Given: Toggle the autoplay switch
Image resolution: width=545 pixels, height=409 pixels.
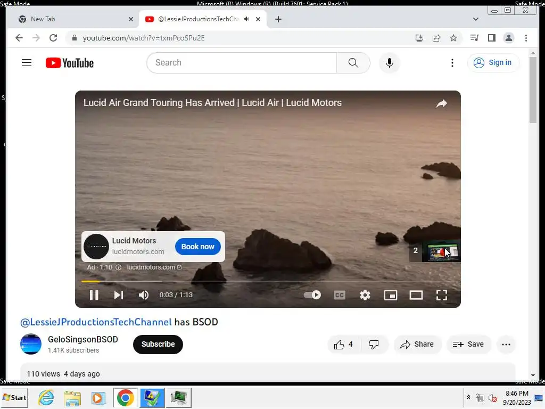Looking at the screenshot, I should click(x=312, y=295).
